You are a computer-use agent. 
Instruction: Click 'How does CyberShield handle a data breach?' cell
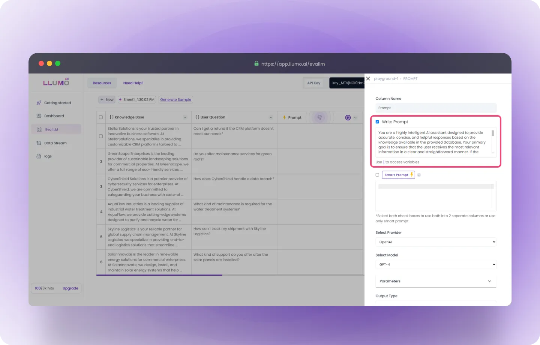[234, 187]
